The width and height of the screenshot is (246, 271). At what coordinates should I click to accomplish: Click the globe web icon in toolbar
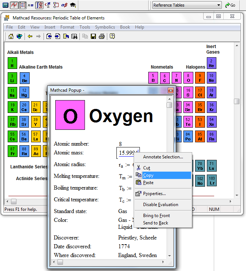point(19,36)
